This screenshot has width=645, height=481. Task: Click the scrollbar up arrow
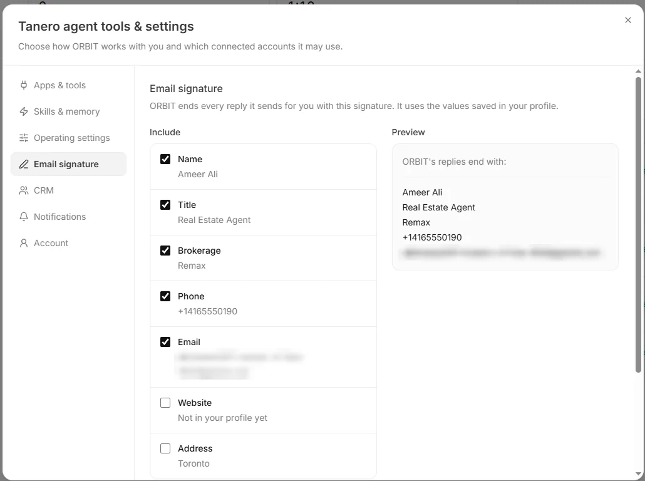pyautogui.click(x=638, y=71)
